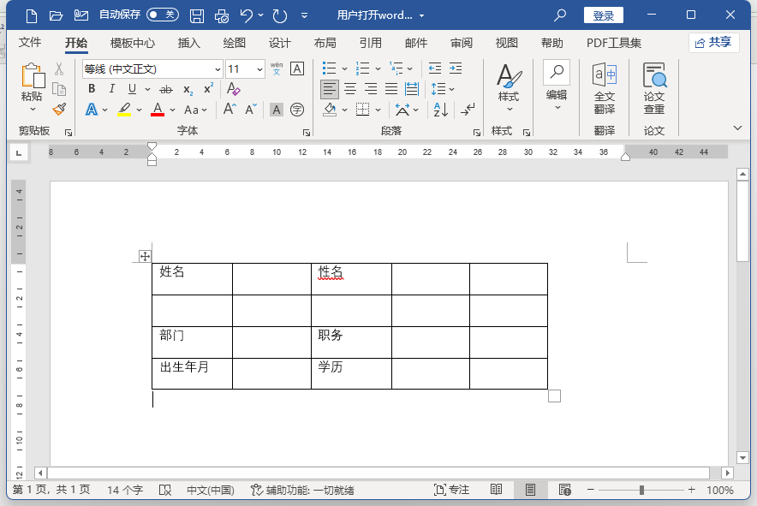Click the Decrease Indent icon
The height and width of the screenshot is (506, 757).
point(435,68)
